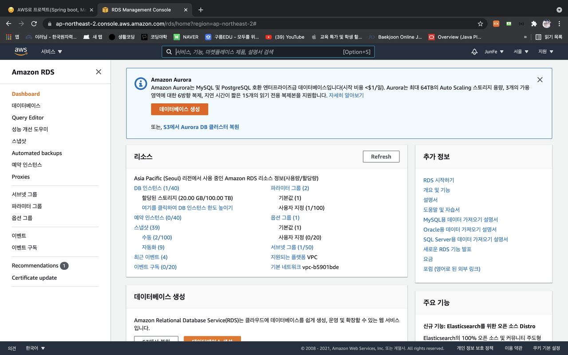Open the 최근 이벤트 (4) link
Viewport: 568px width, 355px height.
click(151, 257)
